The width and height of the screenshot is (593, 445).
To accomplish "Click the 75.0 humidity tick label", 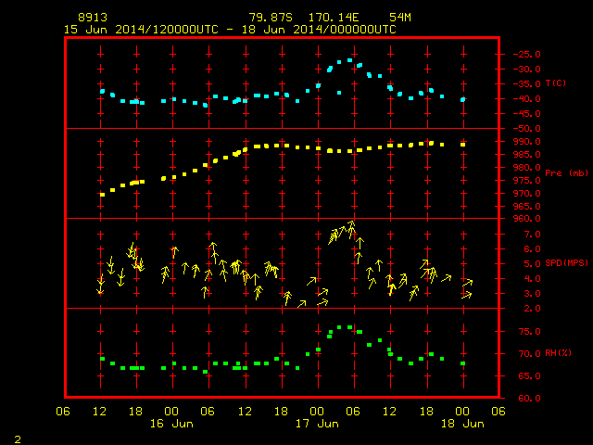I will click(x=529, y=332).
